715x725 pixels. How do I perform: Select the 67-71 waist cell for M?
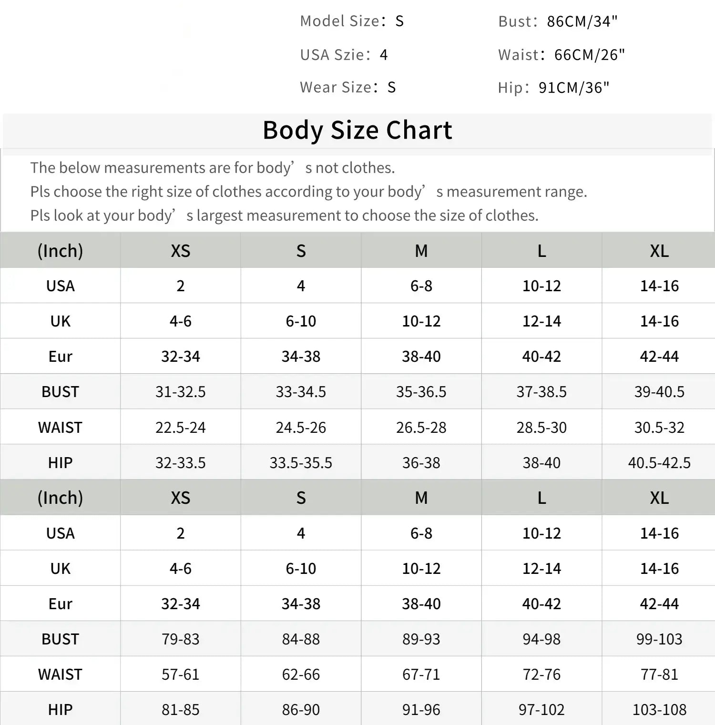point(421,674)
